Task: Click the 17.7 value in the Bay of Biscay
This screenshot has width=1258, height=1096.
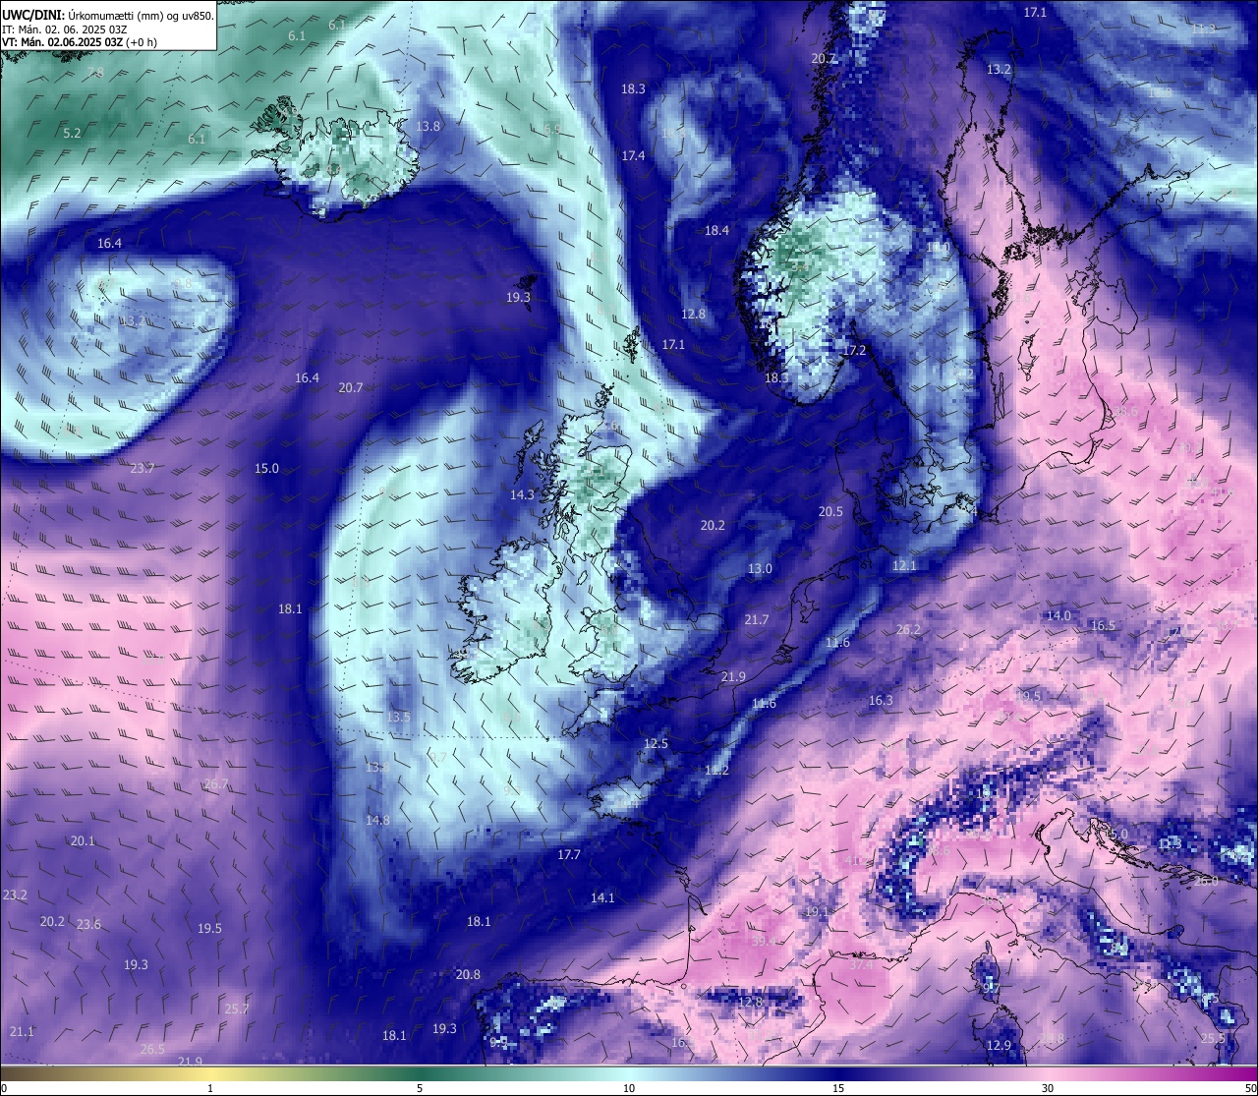Action: [x=569, y=854]
